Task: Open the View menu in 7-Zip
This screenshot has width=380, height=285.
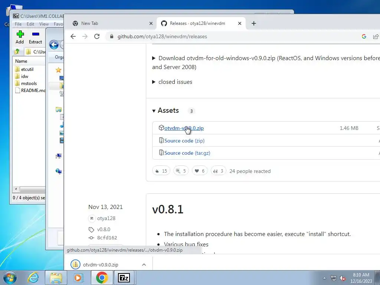Action: pyautogui.click(x=44, y=24)
